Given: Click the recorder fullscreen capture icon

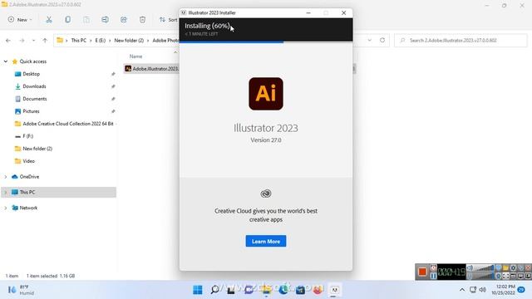Looking at the screenshot, I should pyautogui.click(x=505, y=276).
